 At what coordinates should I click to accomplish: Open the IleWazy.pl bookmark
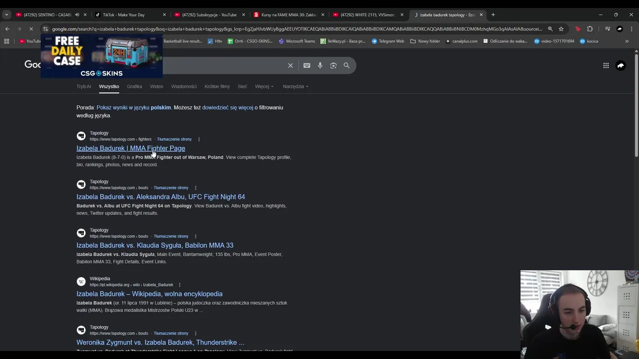tap(343, 41)
